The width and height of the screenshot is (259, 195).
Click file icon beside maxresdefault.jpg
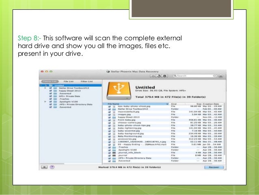[x=114, y=112]
